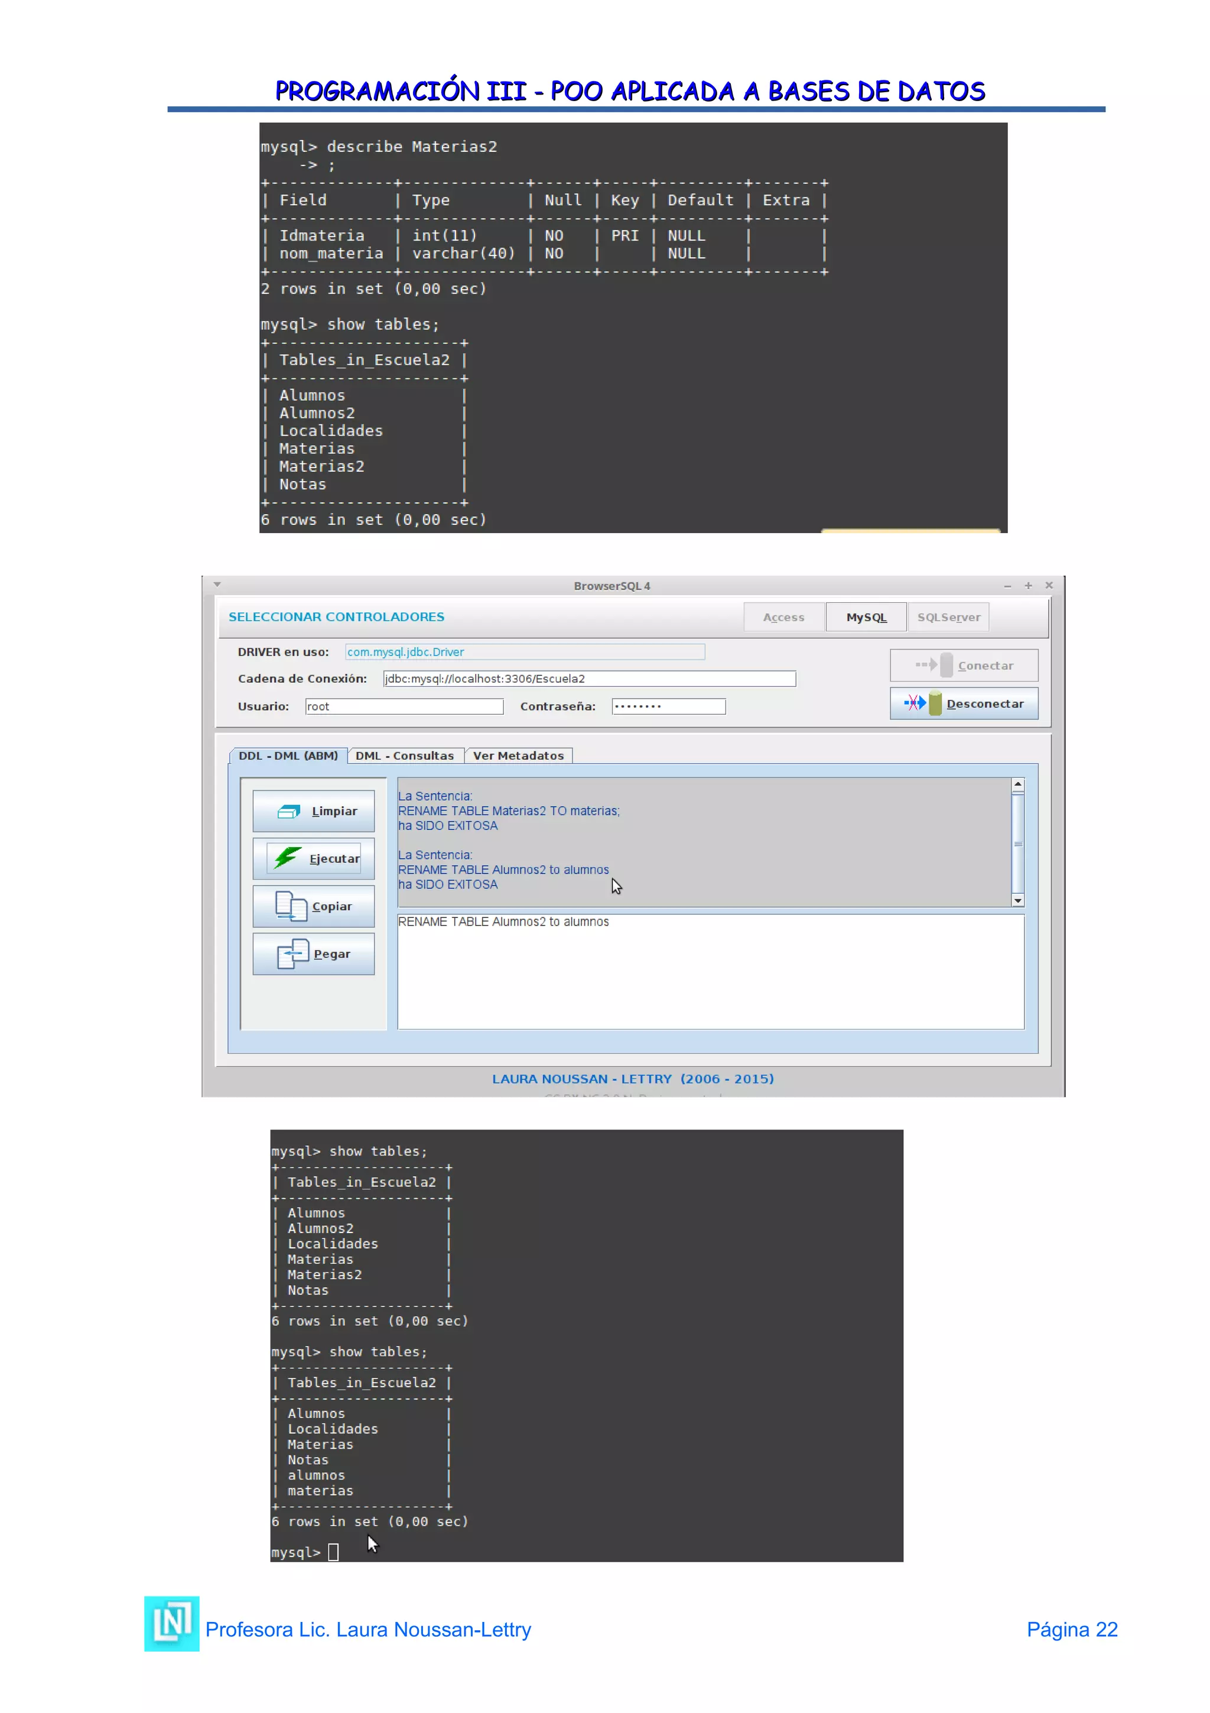Click the green lightning Ejecutar icon
Image resolution: width=1210 pixels, height=1713 pixels.
287,858
